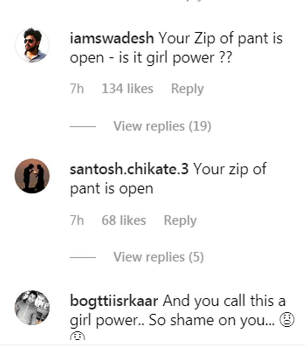Click the line beside View replies (5)
Screen dimensions: 305x349
(x=83, y=257)
